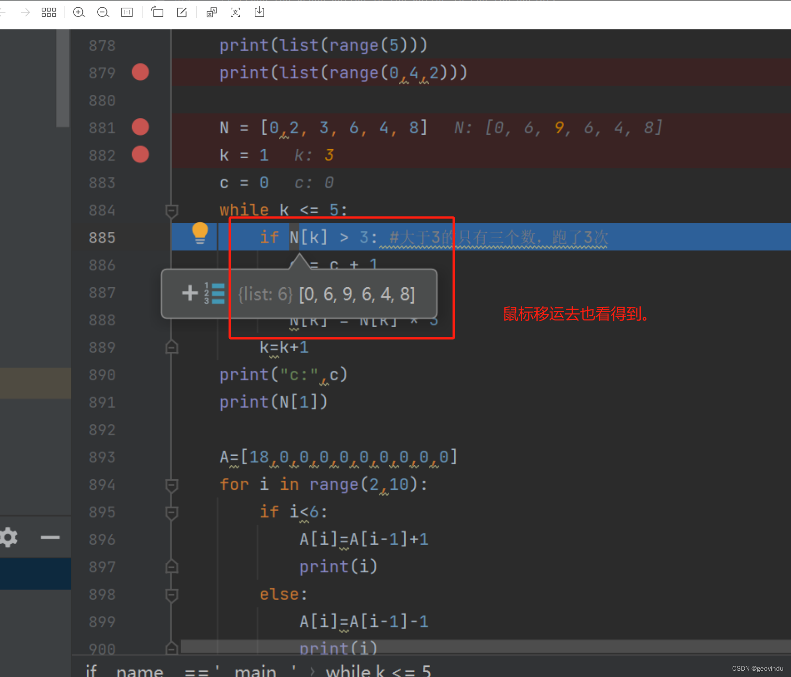Screen dimensions: 791x677
Task: Translate text in the image
Action: pos(211,12)
